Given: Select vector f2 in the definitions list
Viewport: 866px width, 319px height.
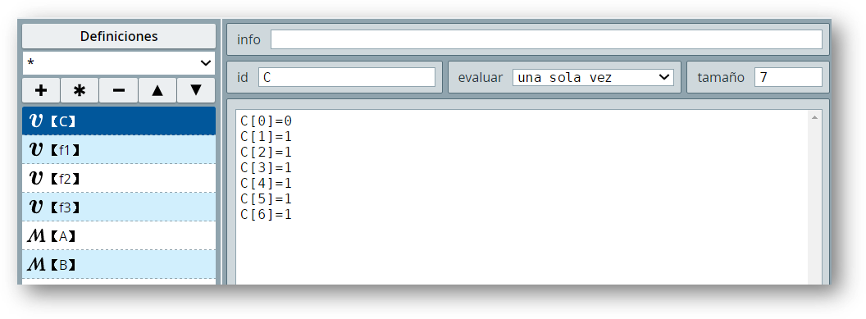Looking at the screenshot, I should coord(119,178).
